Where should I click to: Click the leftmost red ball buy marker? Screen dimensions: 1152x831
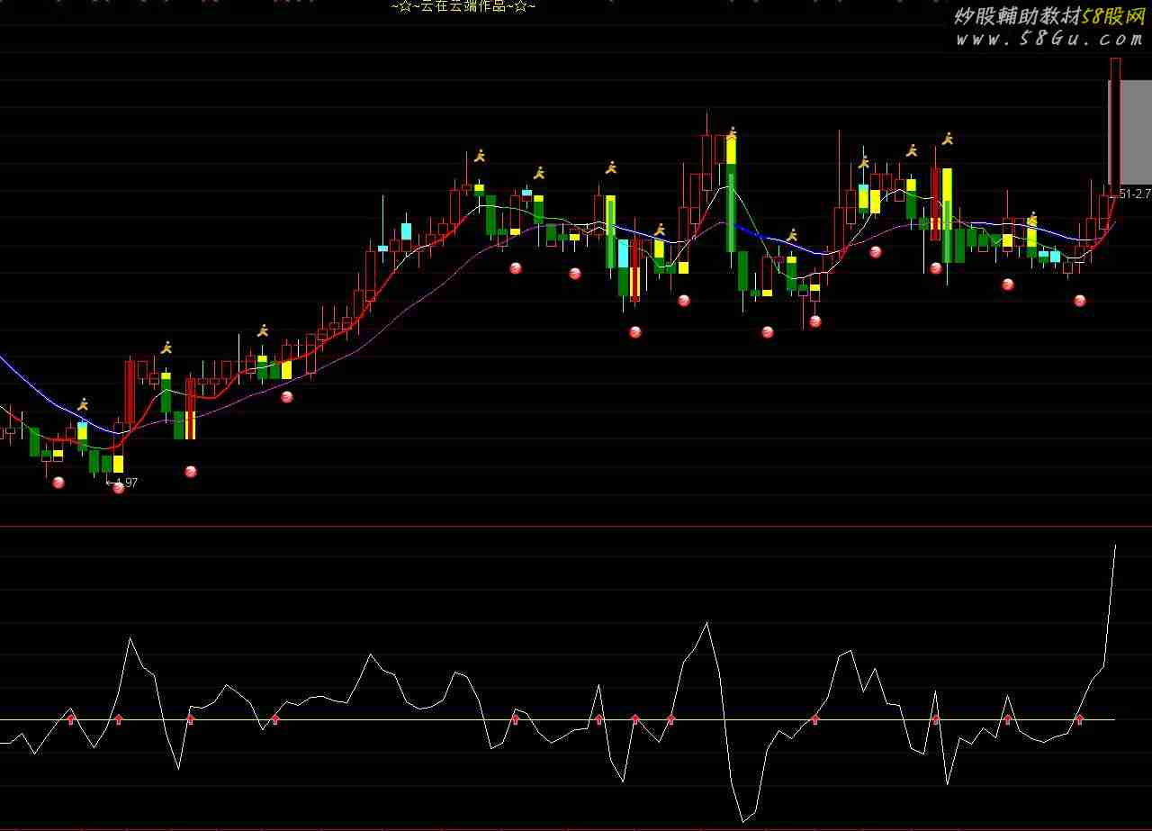[x=58, y=483]
